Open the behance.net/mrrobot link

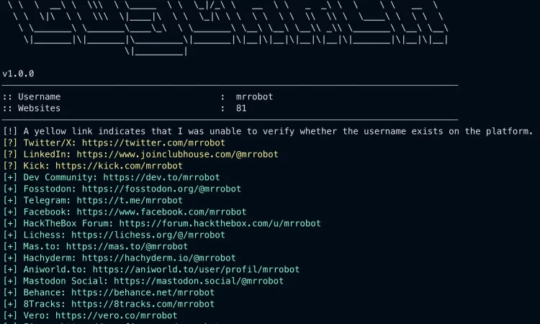click(143, 292)
